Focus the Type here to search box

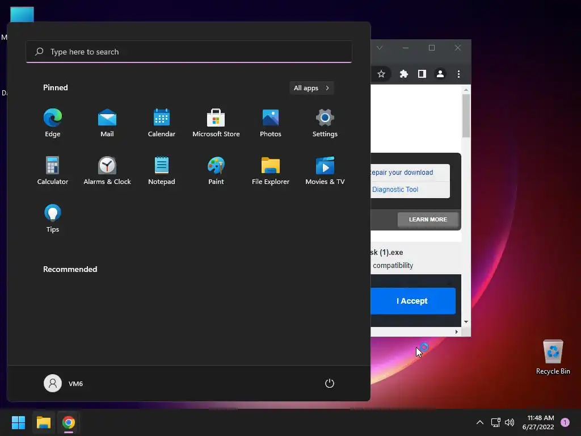coord(189,52)
